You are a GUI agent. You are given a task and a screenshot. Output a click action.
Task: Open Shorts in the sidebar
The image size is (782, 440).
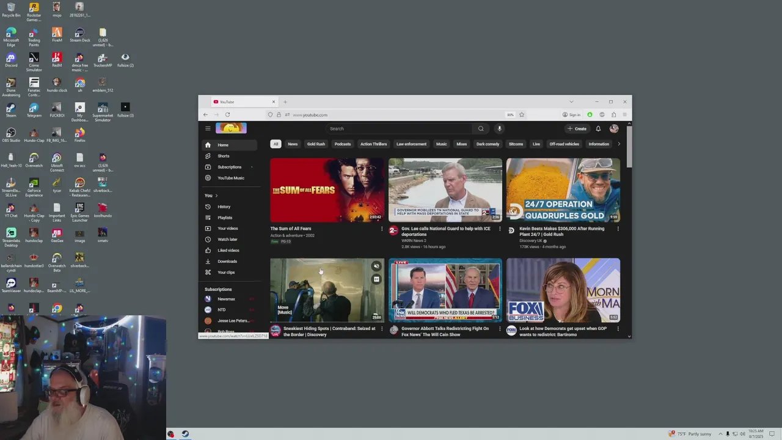click(230, 156)
